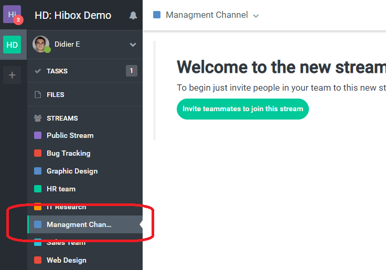Viewport: 386px width, 270px height.
Task: Click the Files document icon
Action: point(37,95)
